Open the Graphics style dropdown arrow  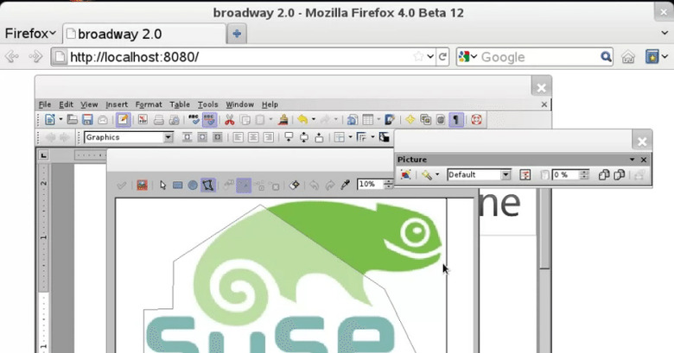click(168, 137)
